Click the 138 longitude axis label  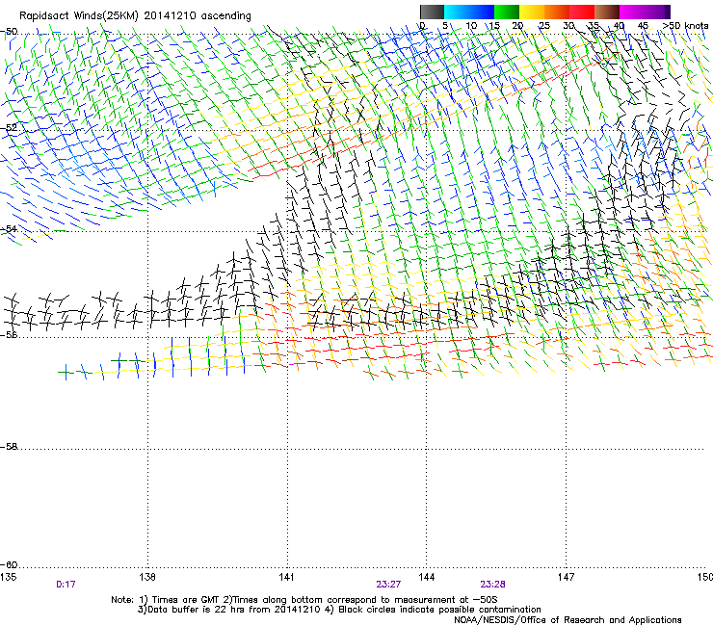click(147, 577)
